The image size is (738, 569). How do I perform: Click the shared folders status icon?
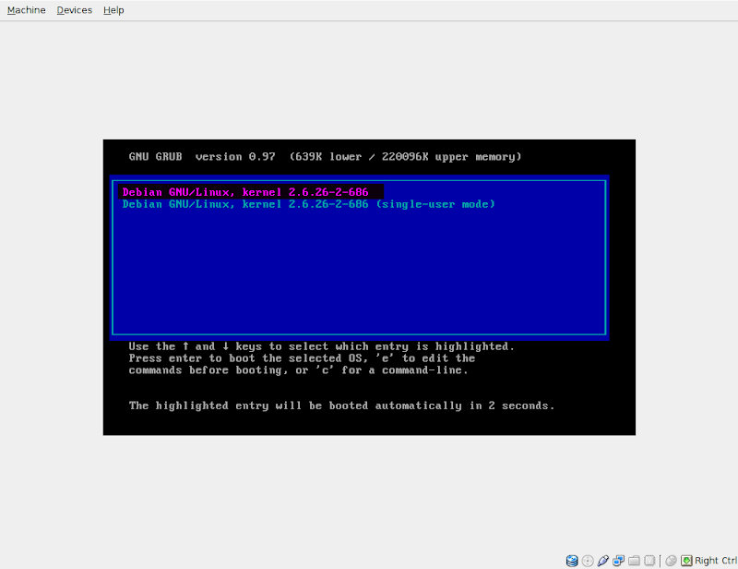634,561
